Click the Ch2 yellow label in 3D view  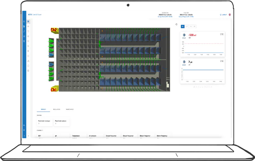tap(54, 30)
